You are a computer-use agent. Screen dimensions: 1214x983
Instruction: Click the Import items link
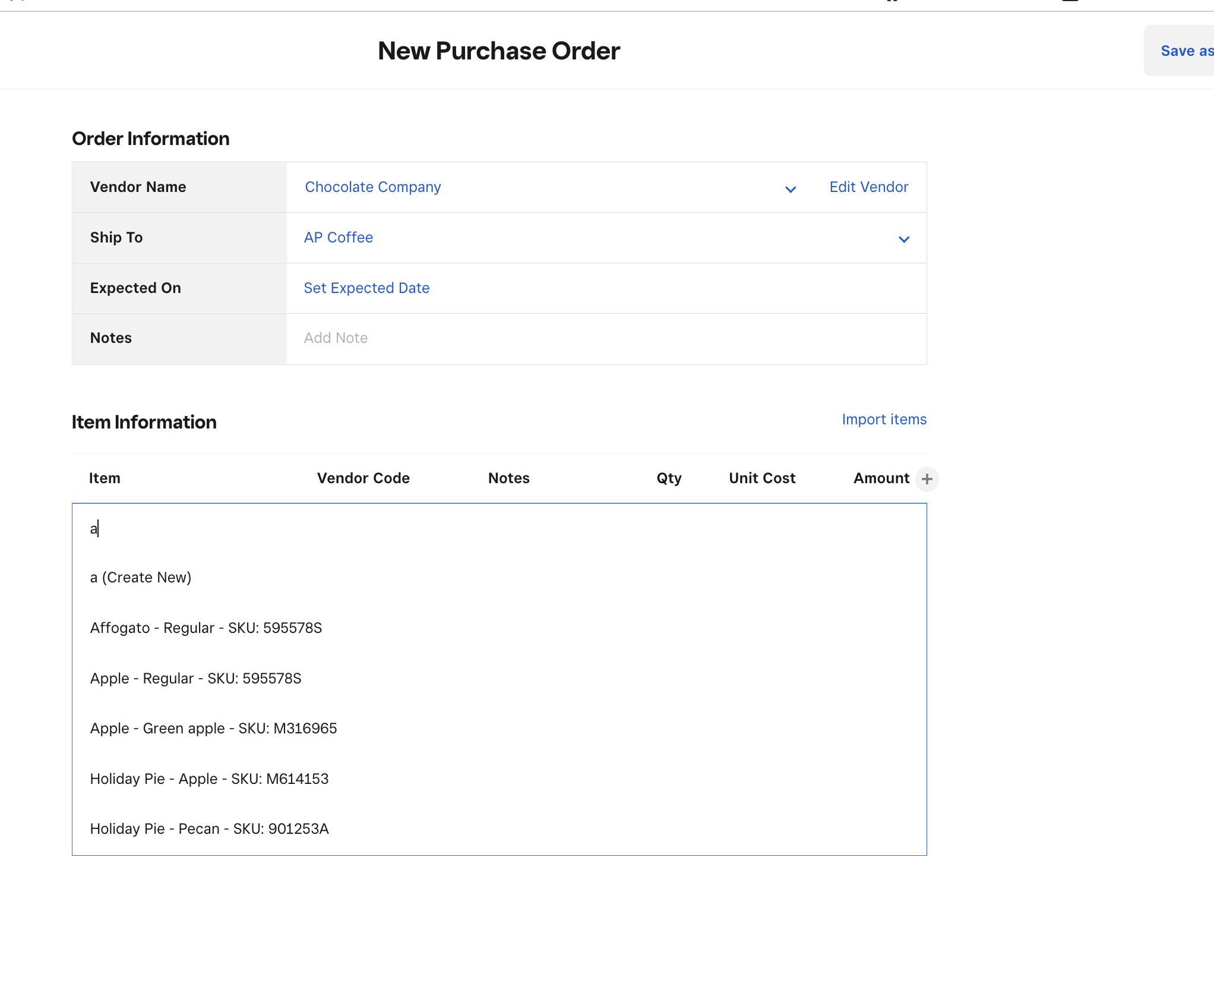pos(884,420)
